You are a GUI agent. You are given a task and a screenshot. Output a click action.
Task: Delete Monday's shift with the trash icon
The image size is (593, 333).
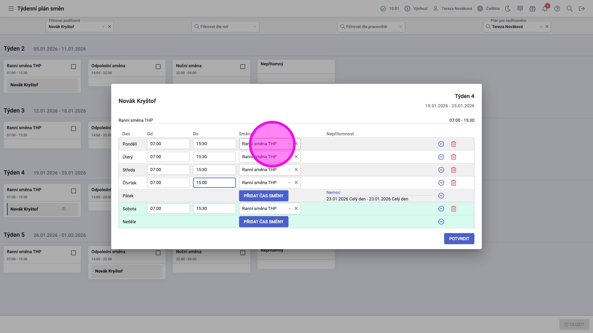pyautogui.click(x=453, y=144)
